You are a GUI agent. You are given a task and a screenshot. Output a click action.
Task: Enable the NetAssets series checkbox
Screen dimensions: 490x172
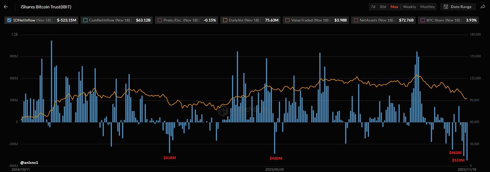356,20
